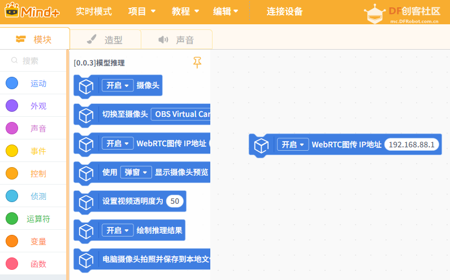Viewport: 450px width, 280px height.
Task: Open 开启 dropdown on 绘制推理结果 block
Action: (118, 230)
